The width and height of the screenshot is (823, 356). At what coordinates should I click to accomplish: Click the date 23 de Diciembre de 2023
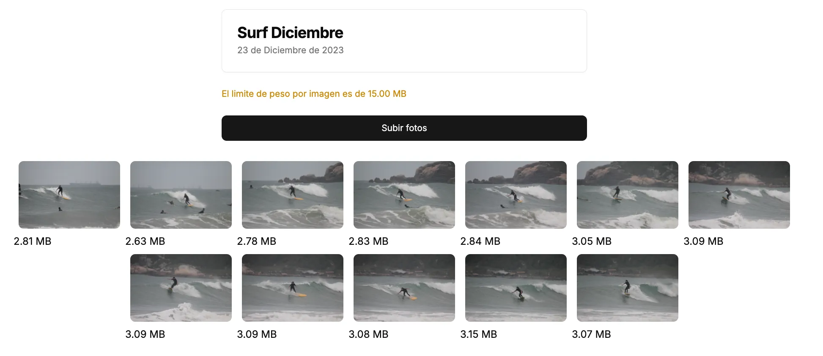click(x=290, y=50)
